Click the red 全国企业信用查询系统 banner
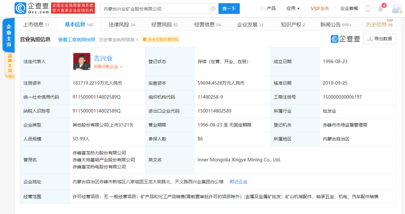This screenshot has height=214, width=405. pyautogui.click(x=73, y=8)
